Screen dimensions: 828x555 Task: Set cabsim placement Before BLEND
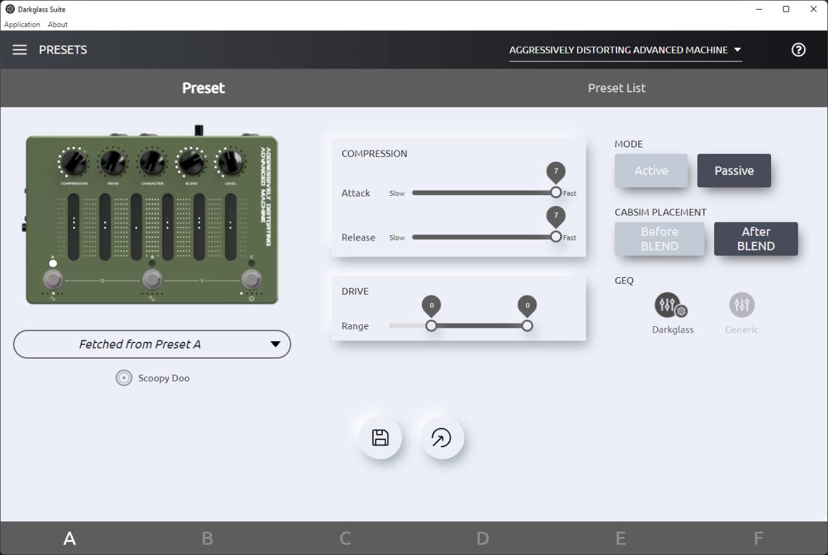(x=659, y=239)
